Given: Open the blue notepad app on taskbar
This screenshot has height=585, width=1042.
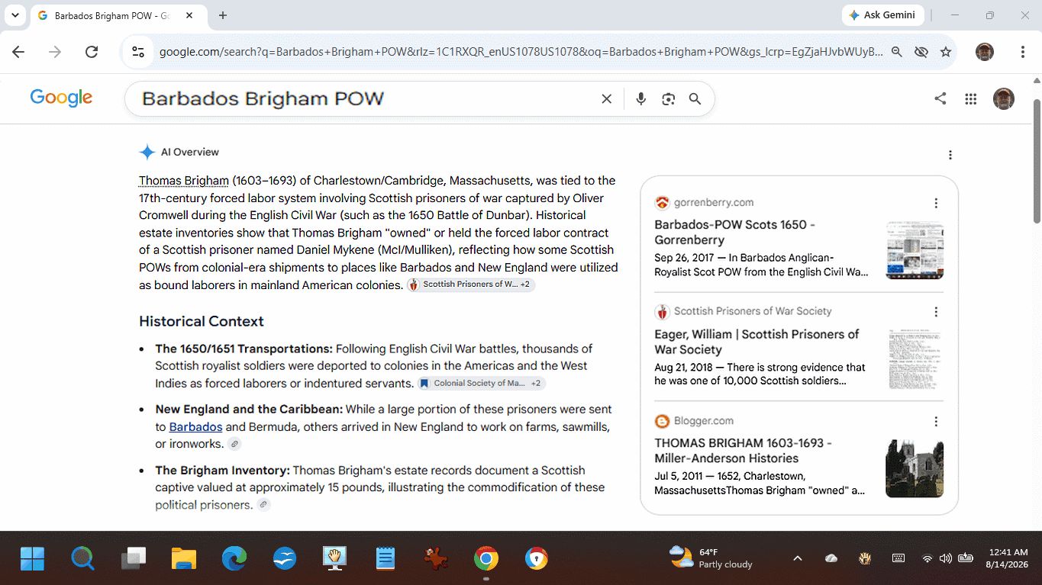Looking at the screenshot, I should pos(386,559).
